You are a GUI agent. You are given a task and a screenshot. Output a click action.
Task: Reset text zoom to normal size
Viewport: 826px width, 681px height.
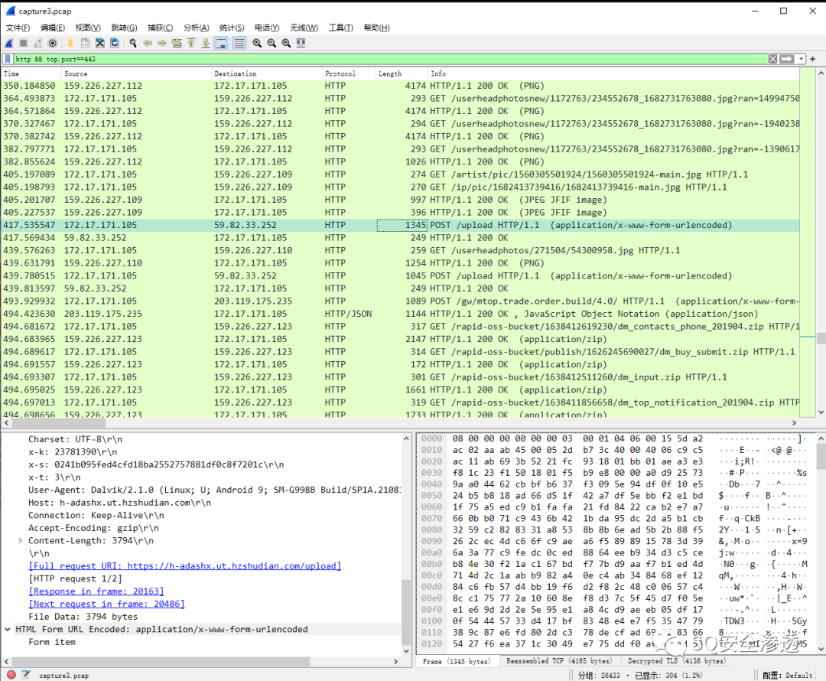click(286, 43)
